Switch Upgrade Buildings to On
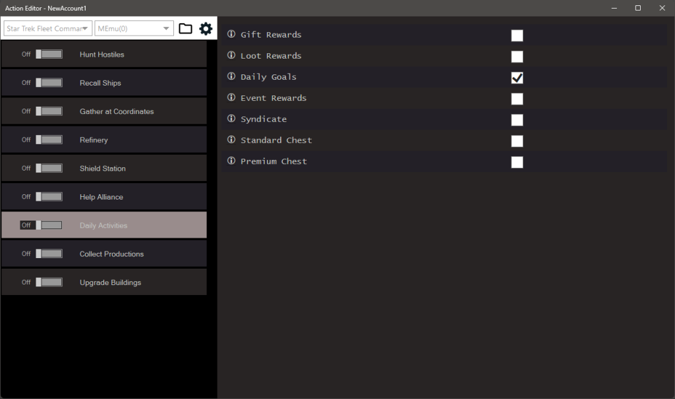 pyautogui.click(x=49, y=281)
